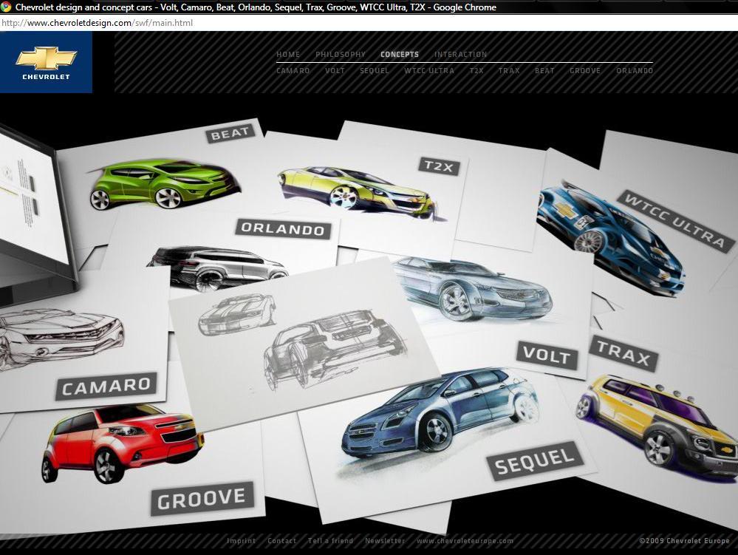Open the Orlando SUV pencil sketch
This screenshot has height=555, width=738.
pos(217,267)
